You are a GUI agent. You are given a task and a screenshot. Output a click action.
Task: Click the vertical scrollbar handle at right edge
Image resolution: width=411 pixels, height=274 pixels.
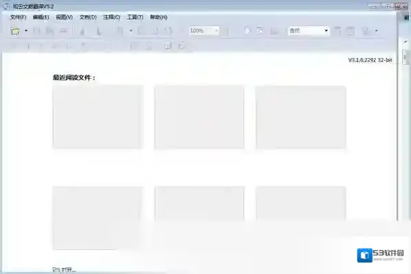[x=405, y=57]
